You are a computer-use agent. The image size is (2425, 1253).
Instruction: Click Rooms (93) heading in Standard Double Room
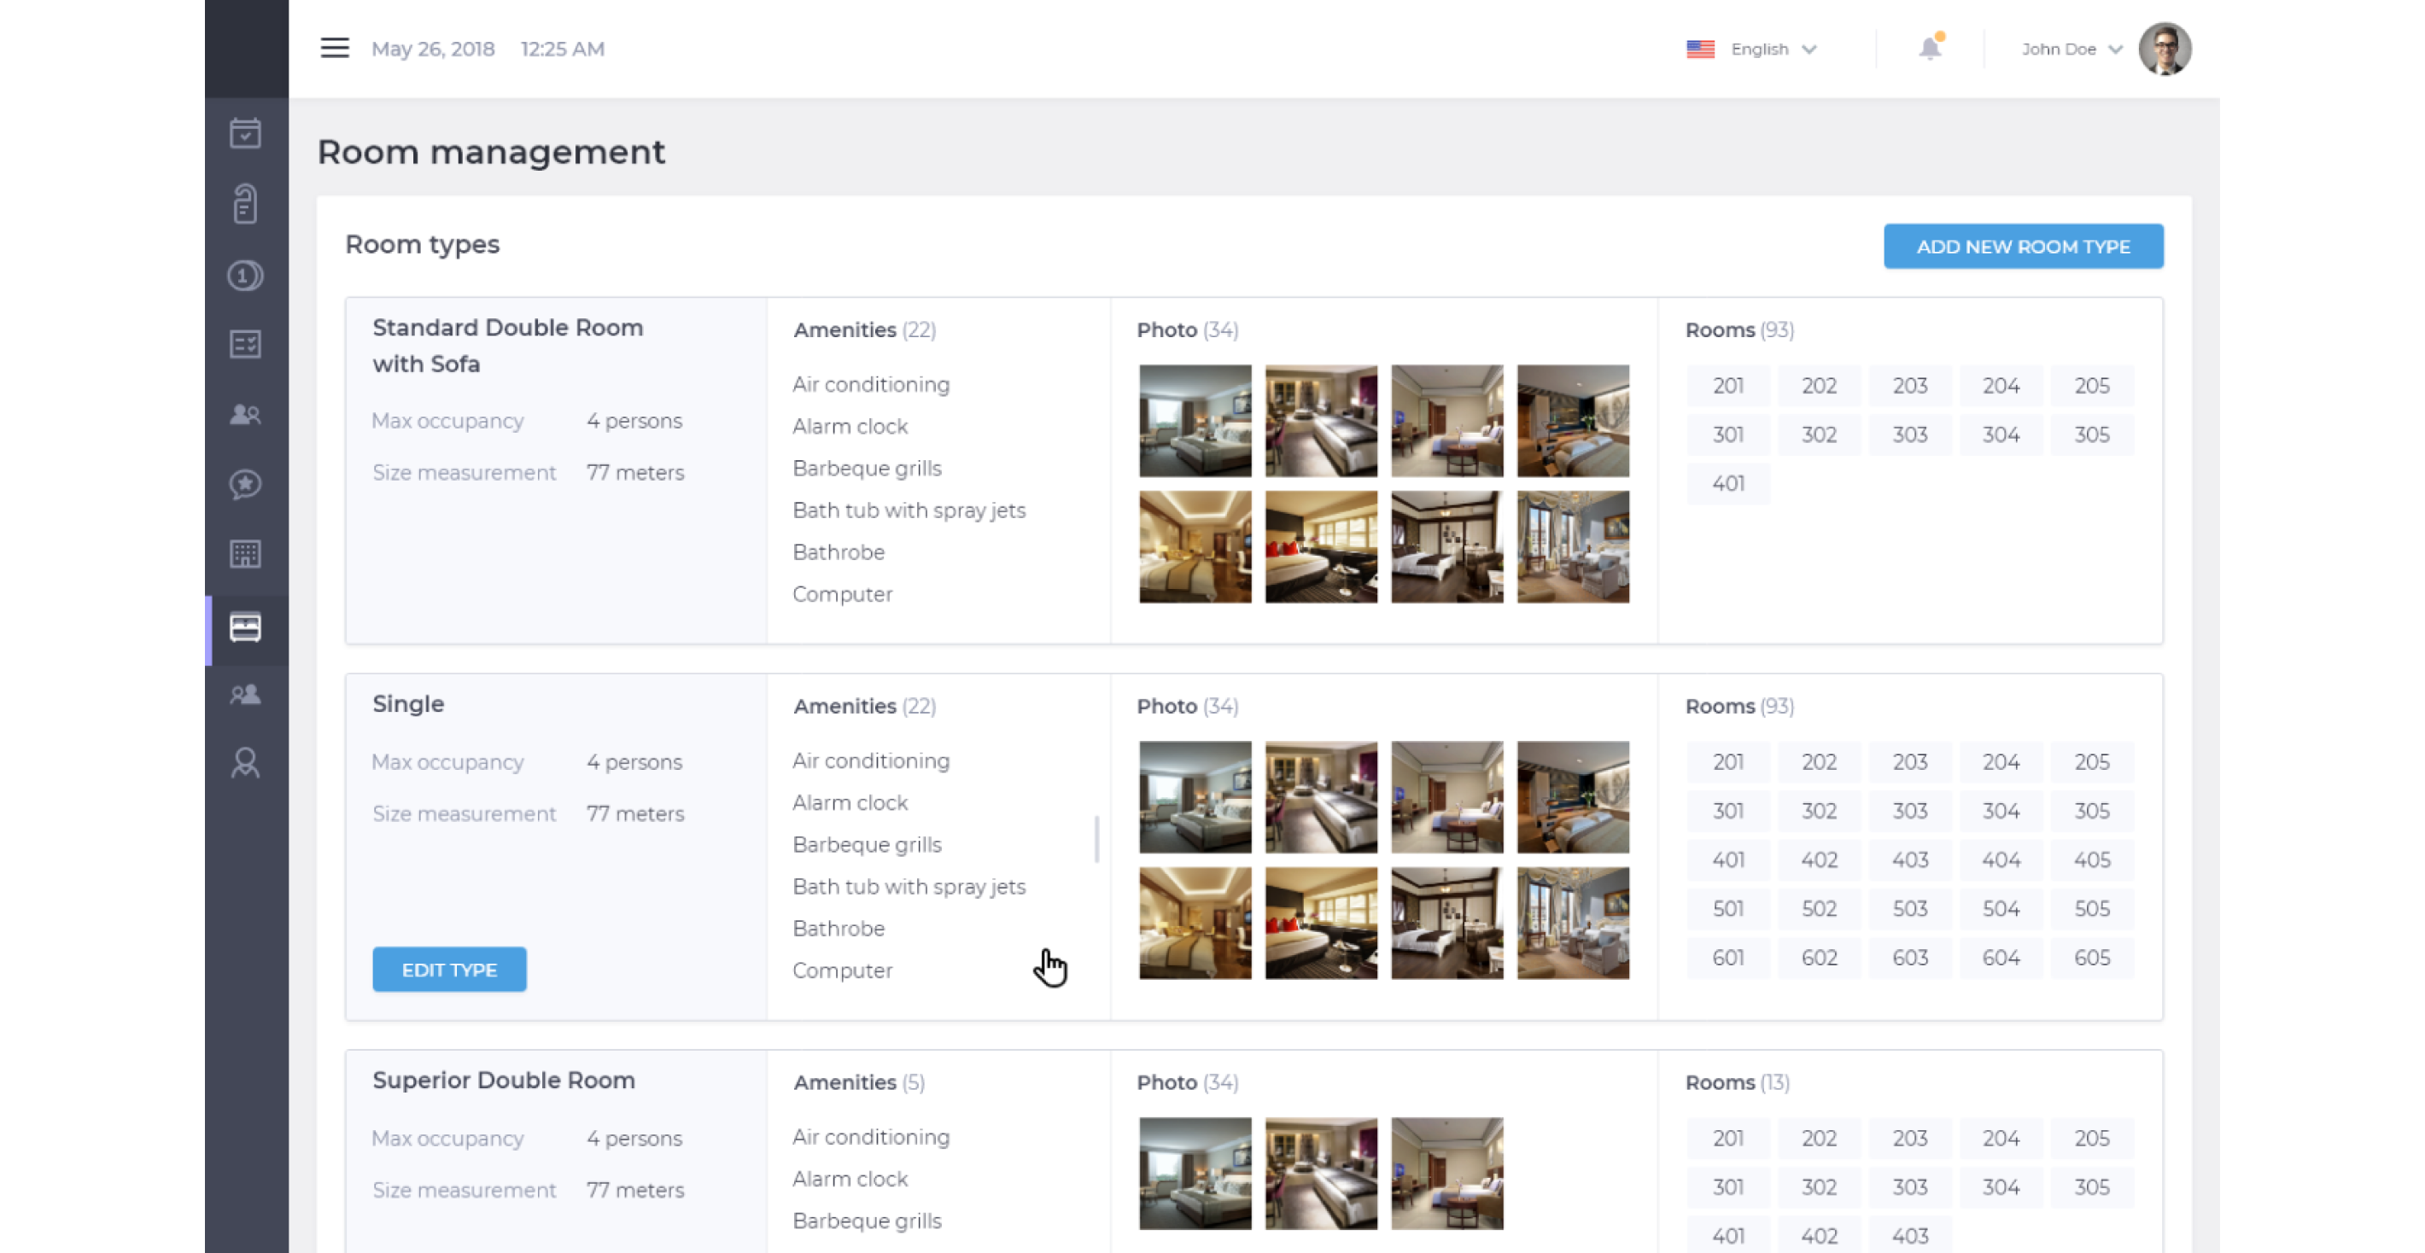coord(1738,330)
